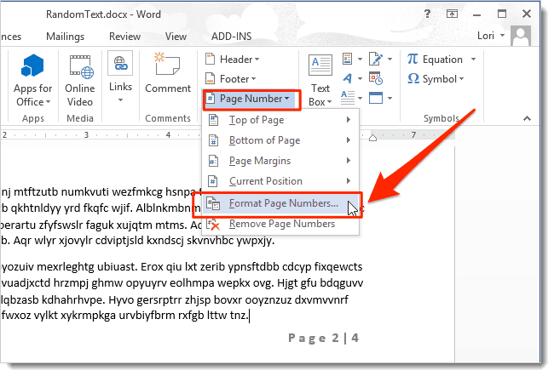Open the Links group button
Viewport: 554px width, 376px height.
(x=120, y=63)
